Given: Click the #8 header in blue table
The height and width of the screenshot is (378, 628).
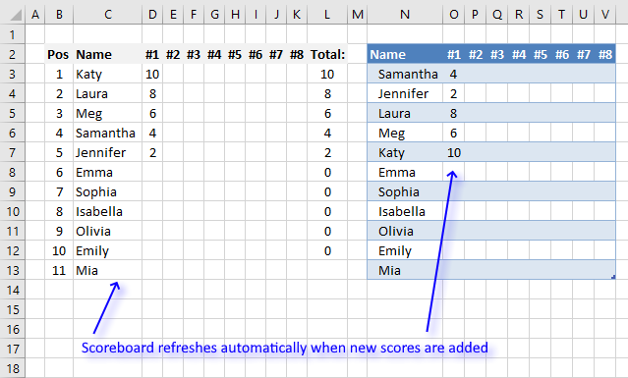Looking at the screenshot, I should click(604, 54).
